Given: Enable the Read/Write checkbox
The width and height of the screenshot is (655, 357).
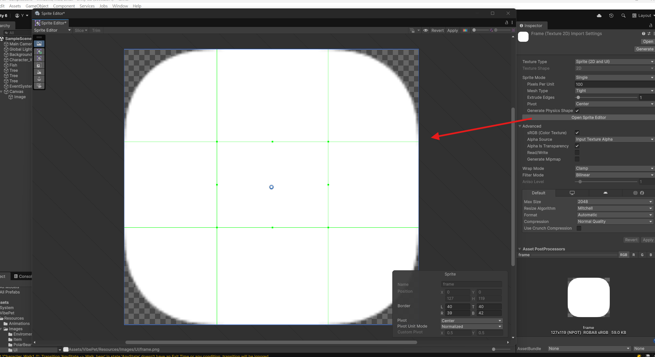Looking at the screenshot, I should point(577,153).
